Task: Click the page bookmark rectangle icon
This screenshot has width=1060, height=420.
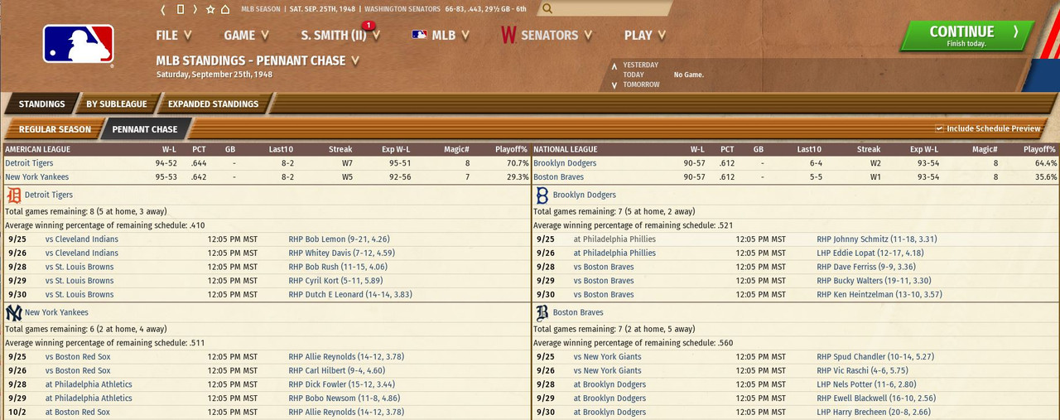Action: pyautogui.click(x=180, y=9)
